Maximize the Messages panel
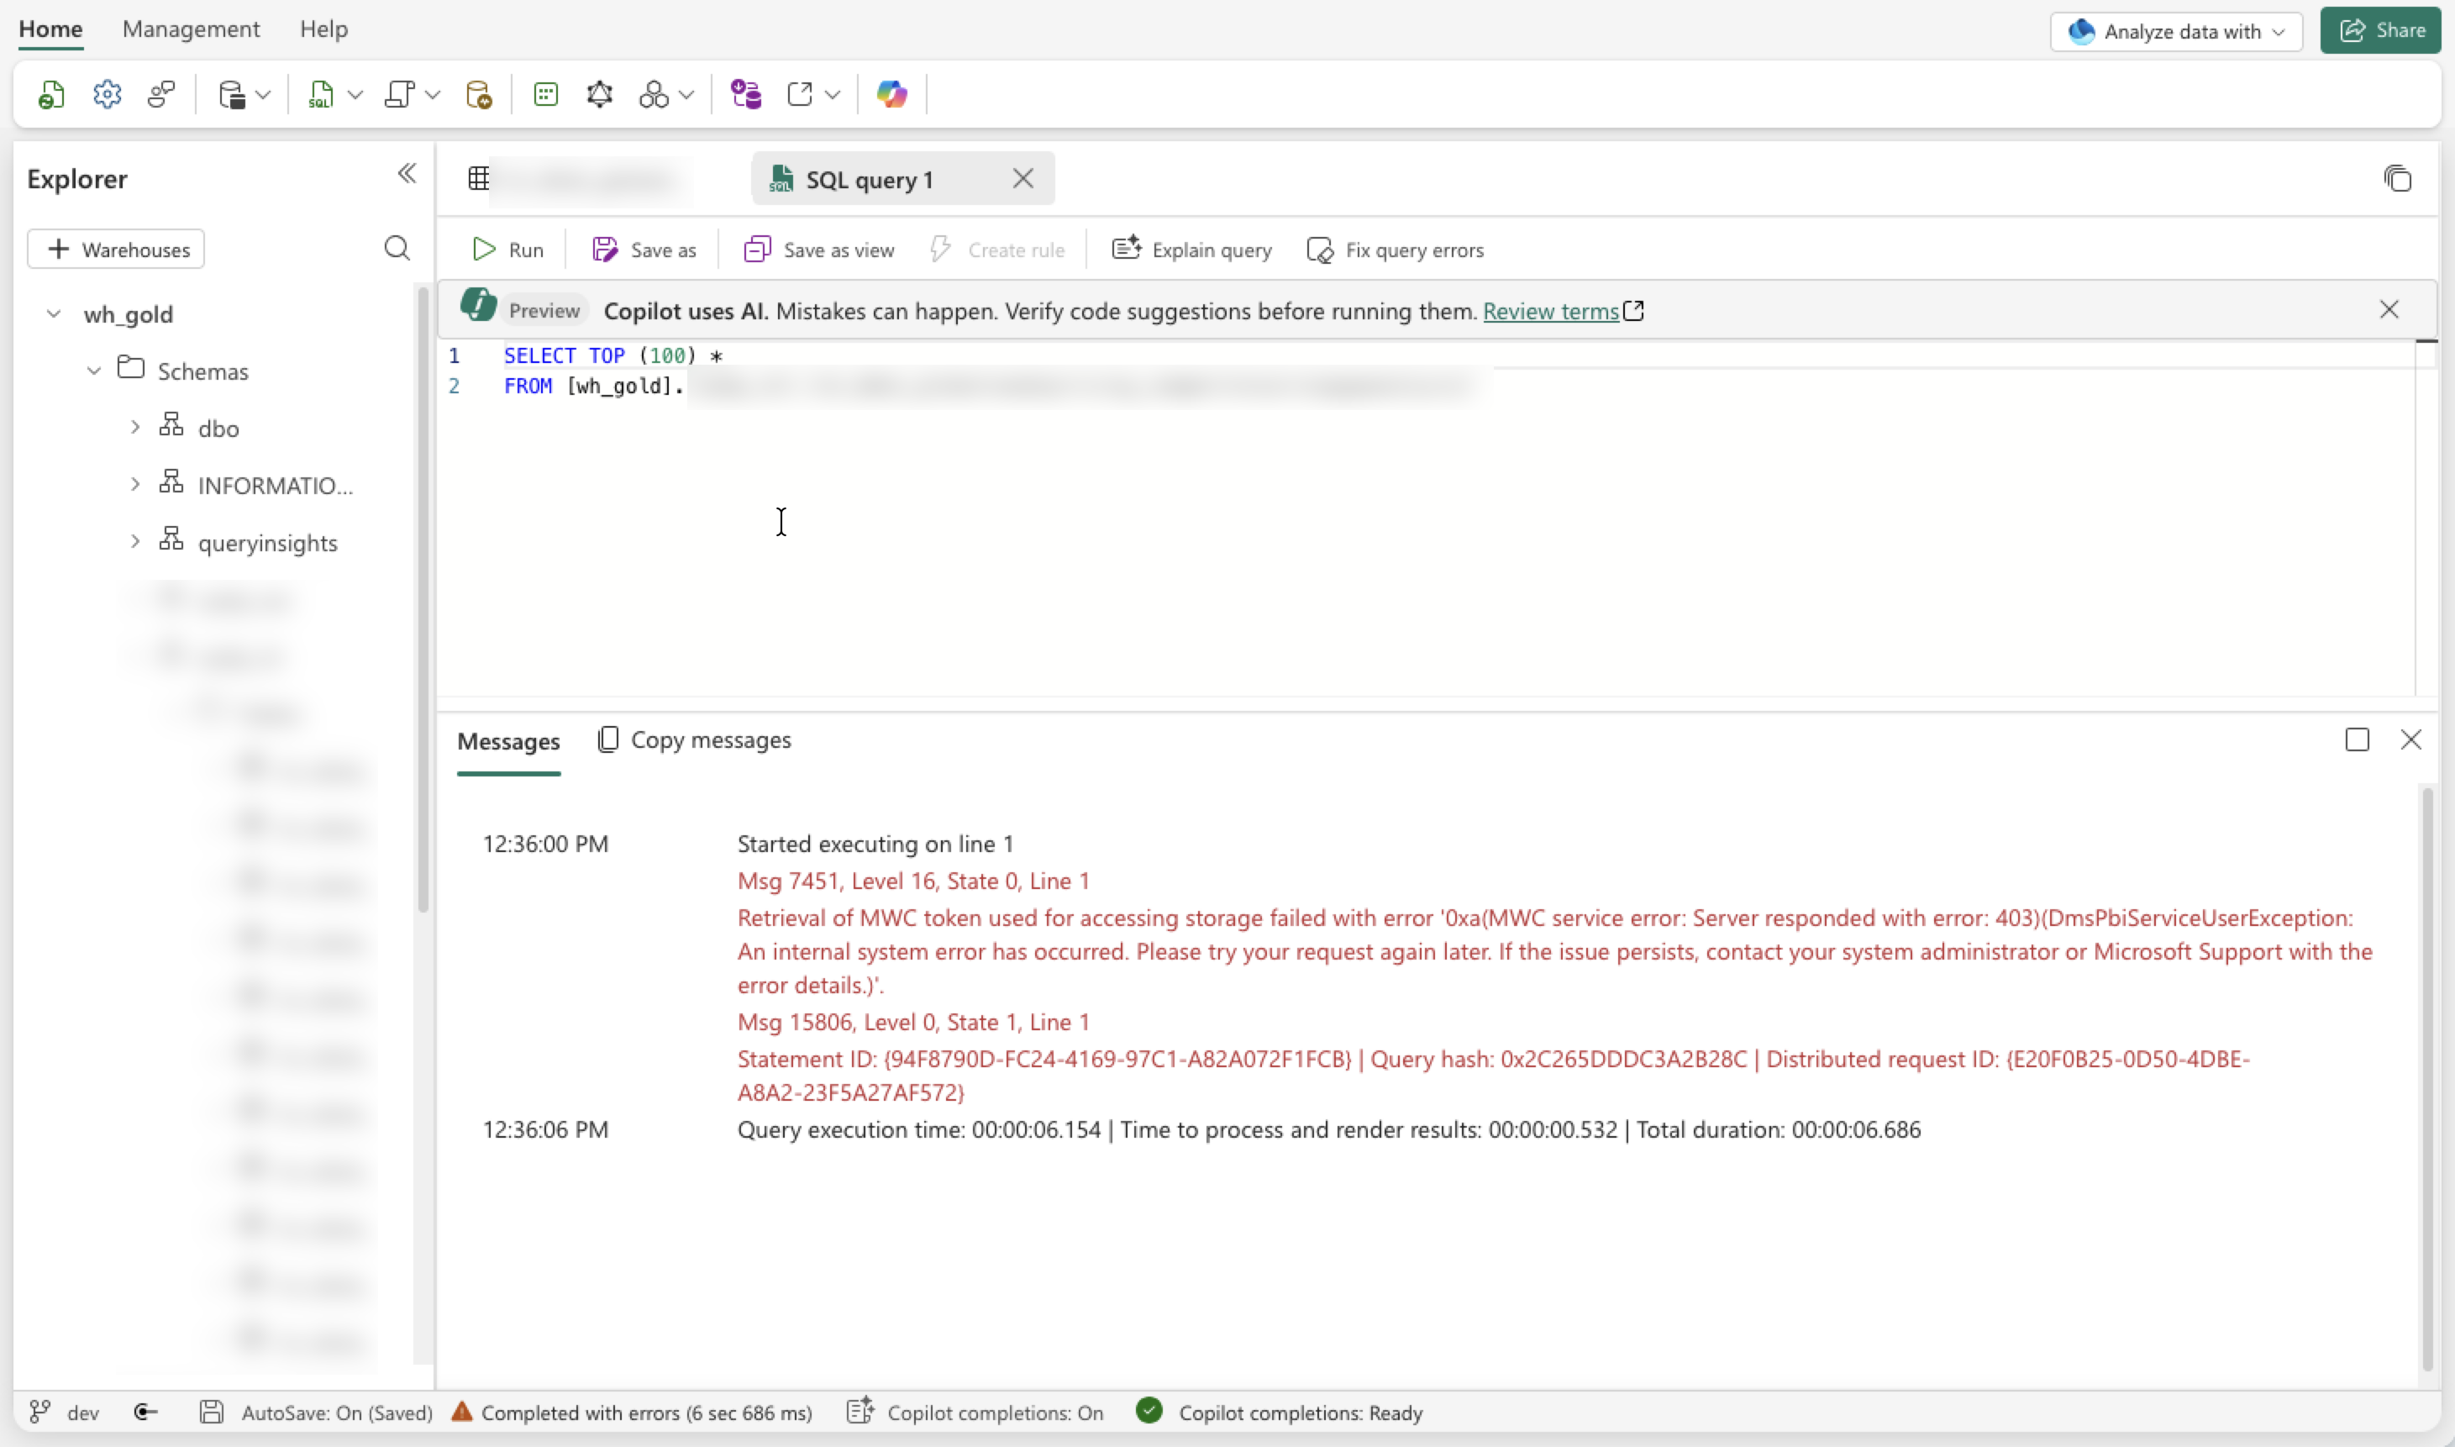The height and width of the screenshot is (1447, 2455). pyautogui.click(x=2358, y=740)
